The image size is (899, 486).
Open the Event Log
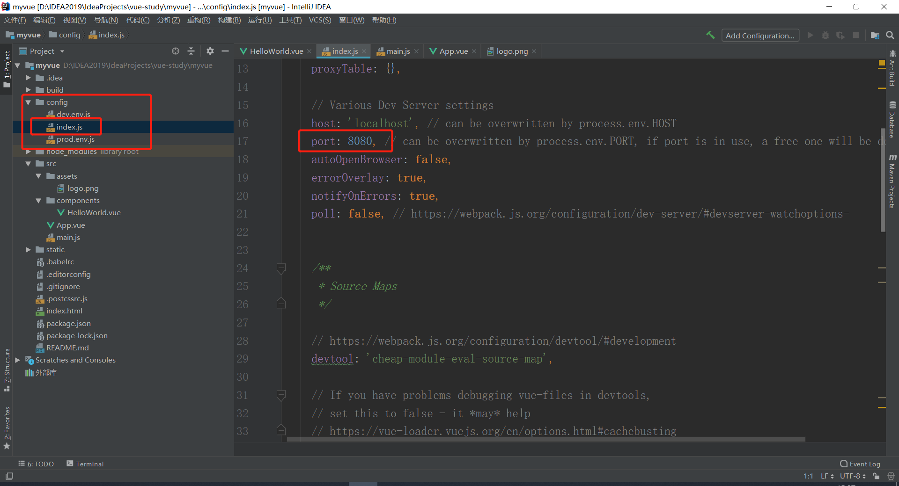860,464
